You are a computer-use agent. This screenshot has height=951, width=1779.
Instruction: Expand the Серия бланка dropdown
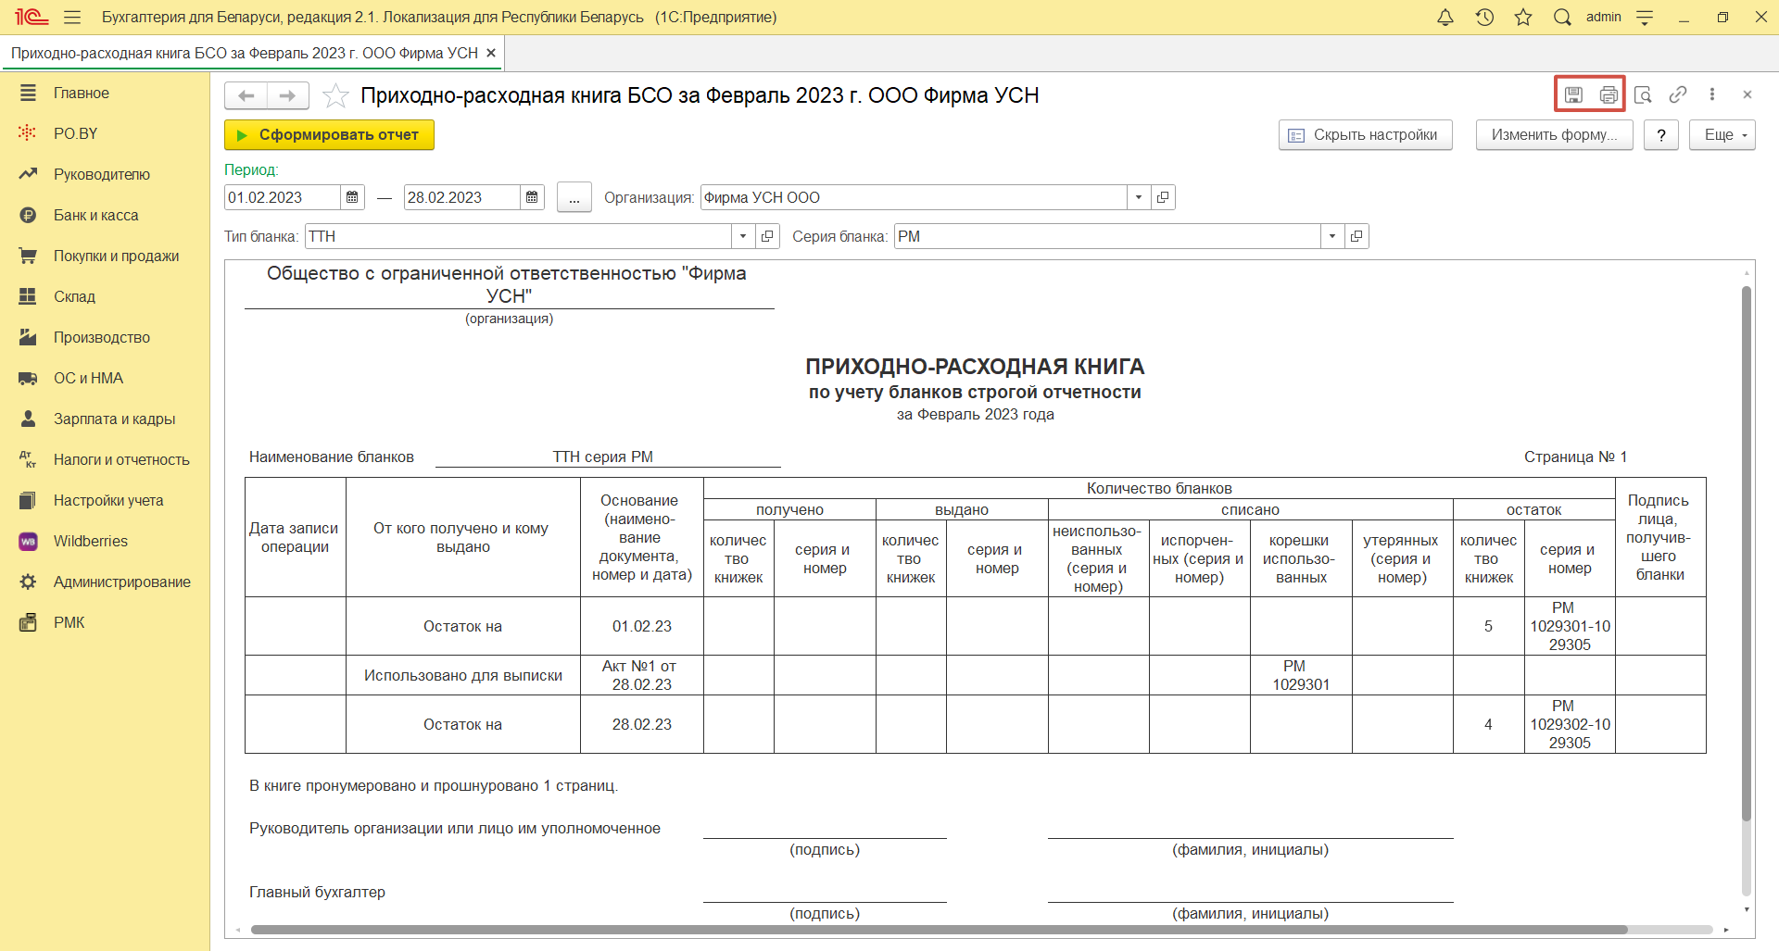point(1332,236)
